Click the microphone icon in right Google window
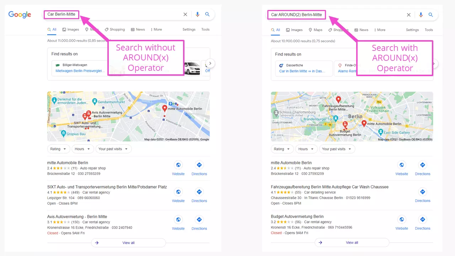Viewport: 455px width, 256px height. (x=421, y=15)
